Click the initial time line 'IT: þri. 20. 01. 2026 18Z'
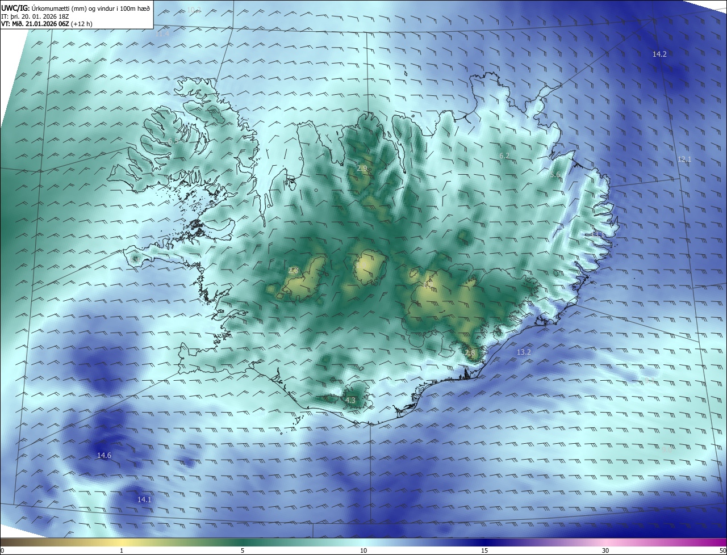Screen dimensions: 727x555 pos(35,16)
